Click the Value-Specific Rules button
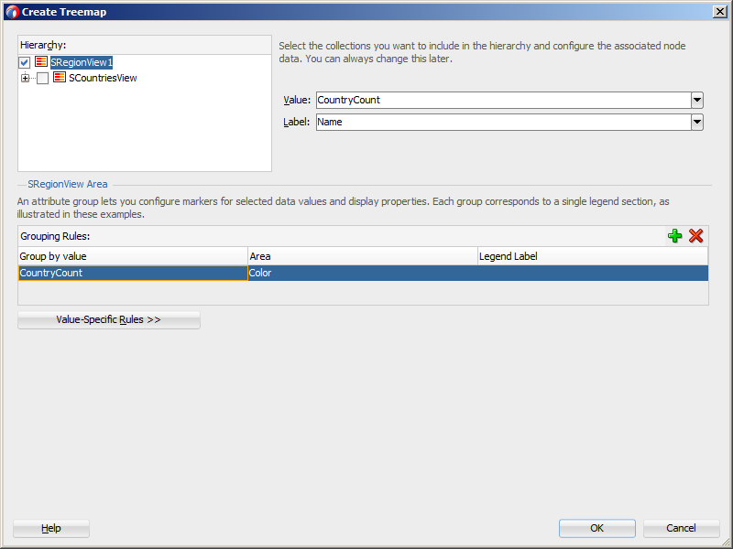The height and width of the screenshot is (549, 733). click(108, 320)
